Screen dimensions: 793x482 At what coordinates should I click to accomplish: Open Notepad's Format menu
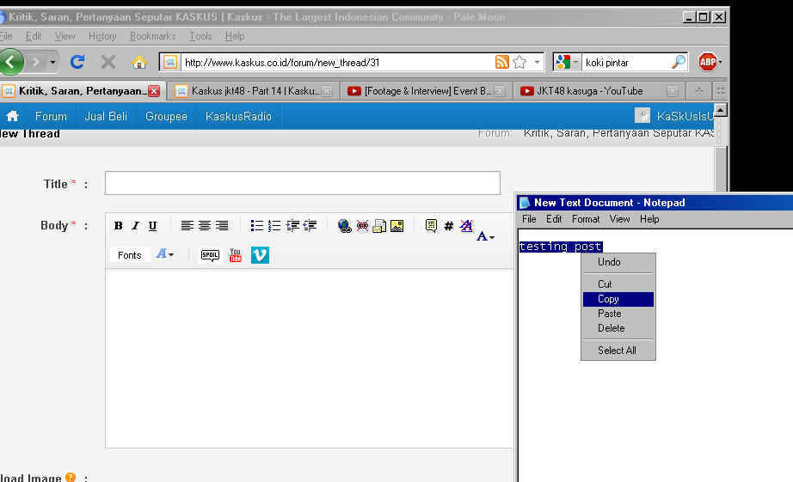coord(586,219)
